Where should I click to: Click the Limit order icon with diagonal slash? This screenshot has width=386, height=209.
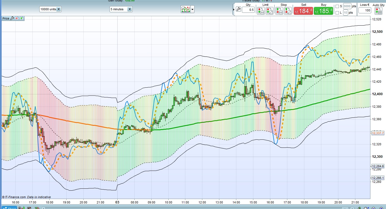click(269, 11)
